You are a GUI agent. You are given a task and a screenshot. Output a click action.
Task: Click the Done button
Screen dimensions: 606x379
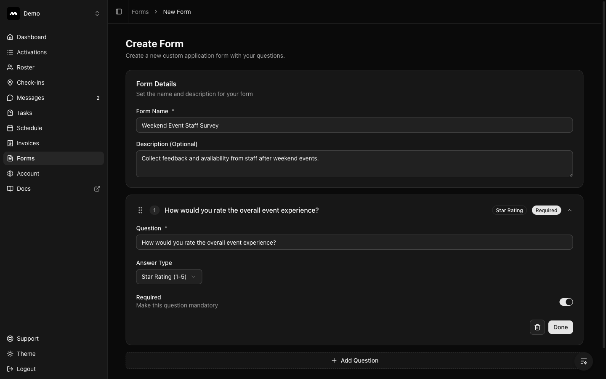pos(561,327)
